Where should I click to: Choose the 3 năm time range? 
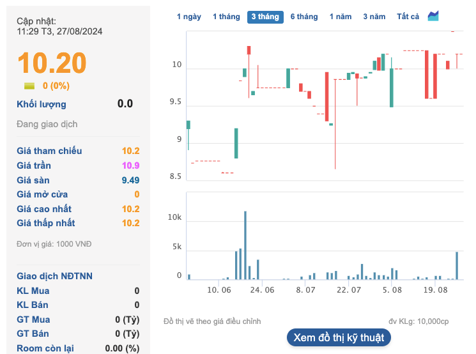click(374, 17)
